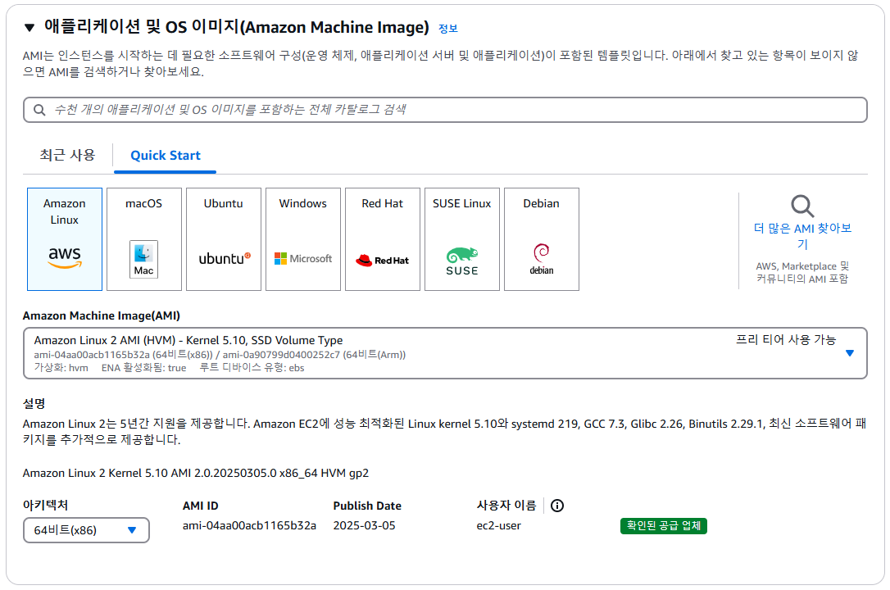Click the ec2-user username value
The width and height of the screenshot is (890, 590).
(499, 525)
